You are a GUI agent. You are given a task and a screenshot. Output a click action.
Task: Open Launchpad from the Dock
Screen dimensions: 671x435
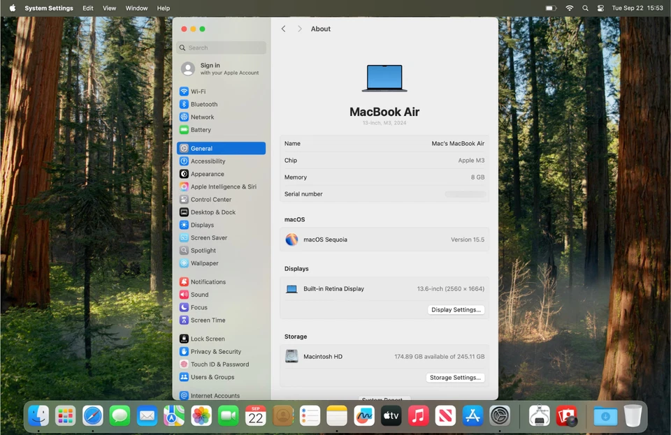66,415
